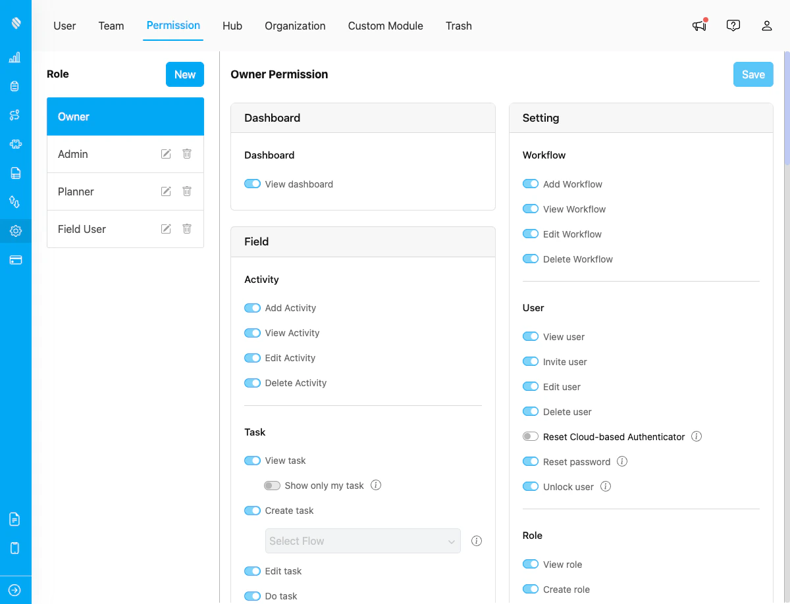
Task: Click the New role button
Action: point(185,74)
